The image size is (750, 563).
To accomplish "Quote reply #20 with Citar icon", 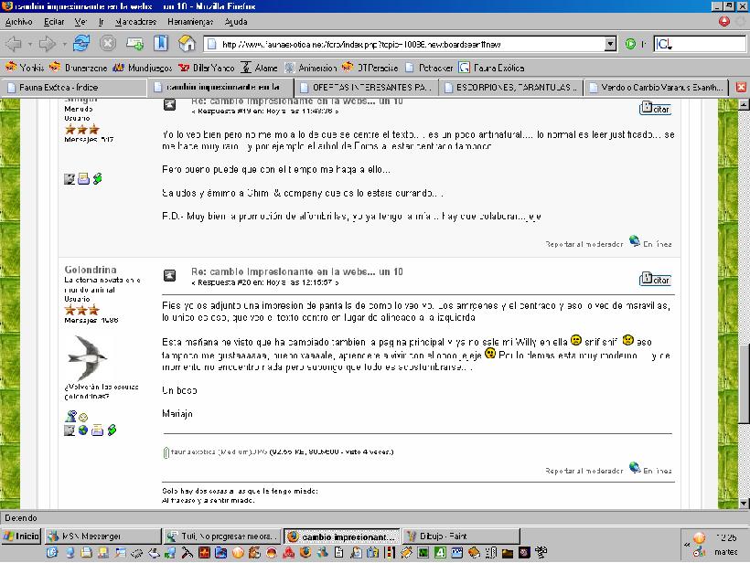I will tap(655, 279).
